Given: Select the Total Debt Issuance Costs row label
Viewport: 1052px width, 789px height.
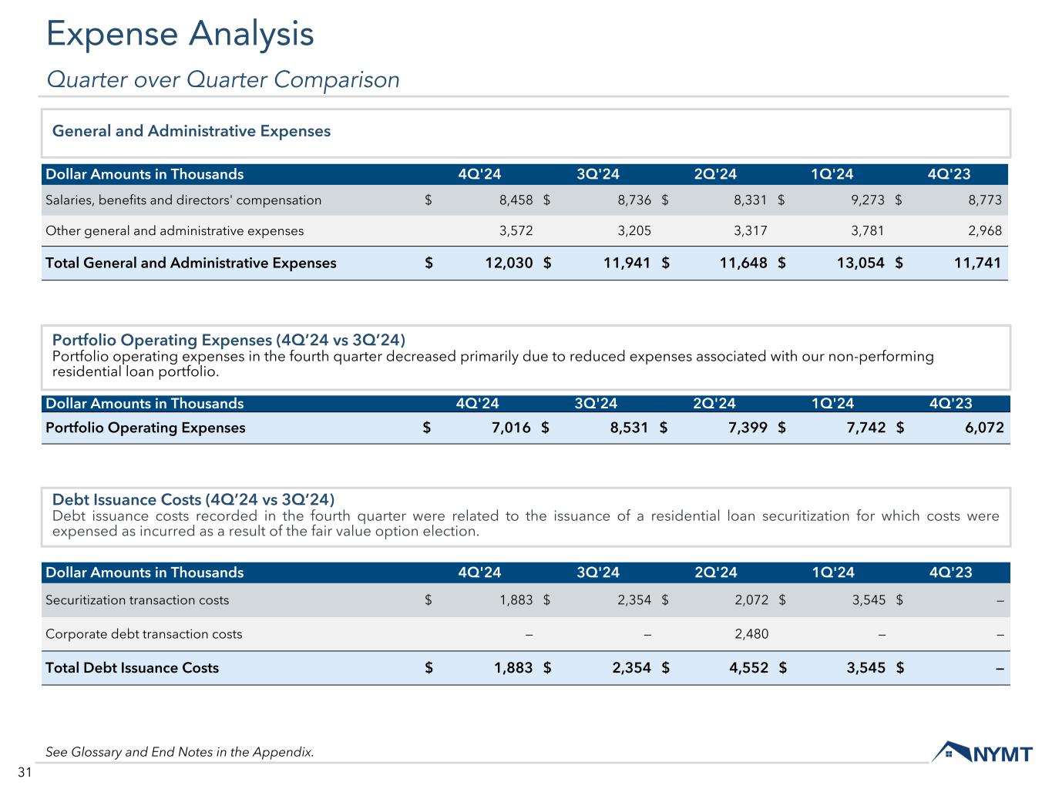Looking at the screenshot, I should (133, 668).
